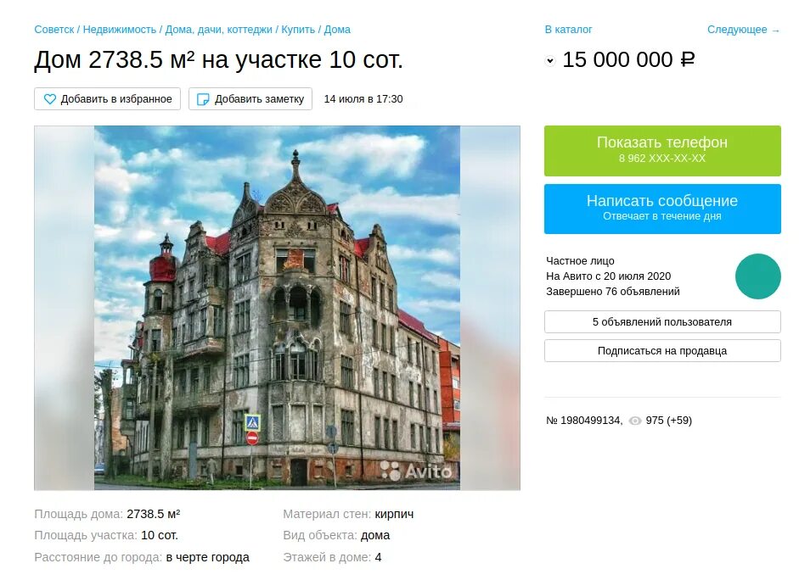
Task: Open Дома, дачи, коттеджи breadcrumb
Action: point(218,30)
